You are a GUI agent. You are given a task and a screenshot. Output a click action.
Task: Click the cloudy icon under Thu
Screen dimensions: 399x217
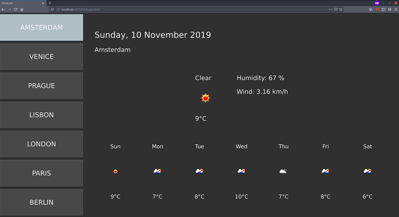click(x=283, y=171)
